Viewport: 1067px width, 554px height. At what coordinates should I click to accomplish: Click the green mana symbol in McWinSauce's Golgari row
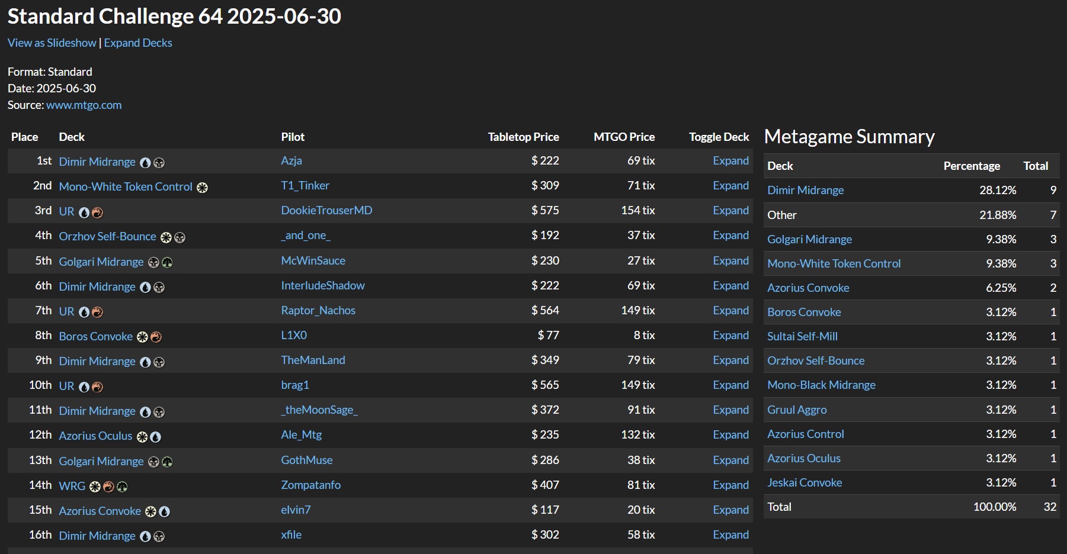click(167, 262)
